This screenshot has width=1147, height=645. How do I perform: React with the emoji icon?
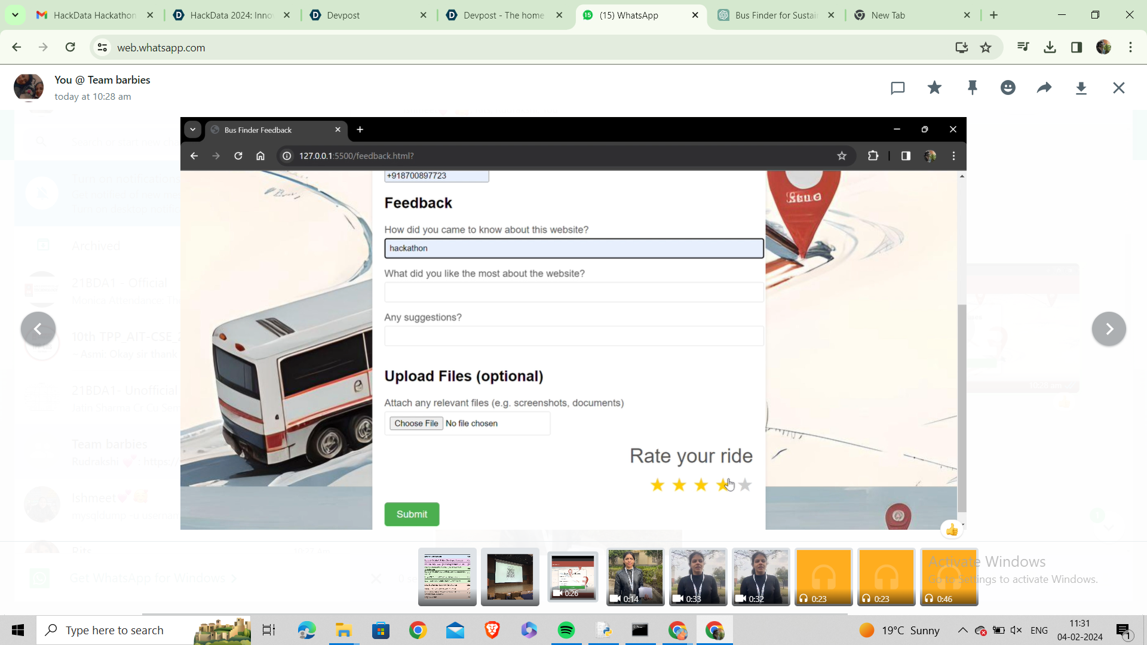coord(1008,88)
